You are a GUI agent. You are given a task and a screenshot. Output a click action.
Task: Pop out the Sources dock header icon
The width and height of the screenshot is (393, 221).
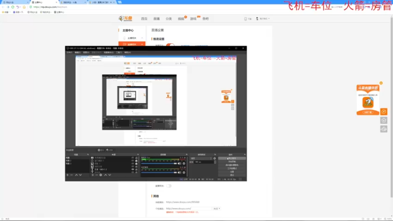[138, 155]
